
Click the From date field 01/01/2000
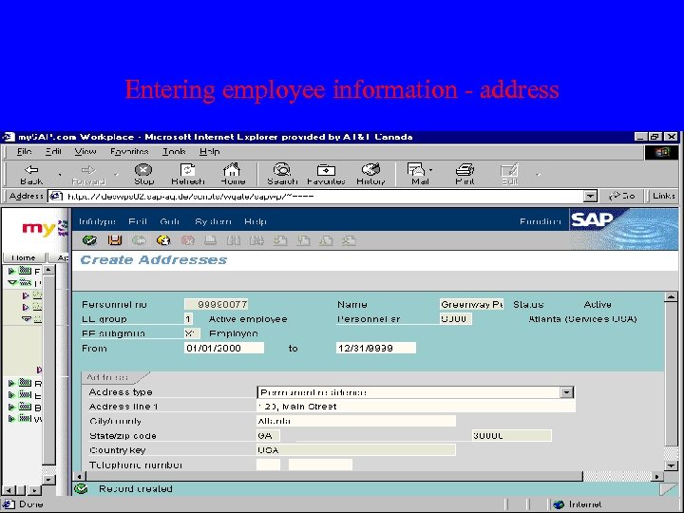[224, 348]
